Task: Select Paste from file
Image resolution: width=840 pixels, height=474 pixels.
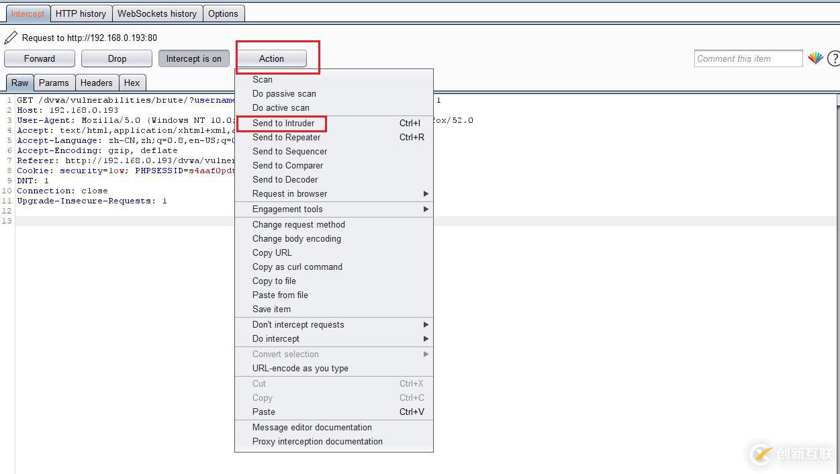Action: (334, 295)
